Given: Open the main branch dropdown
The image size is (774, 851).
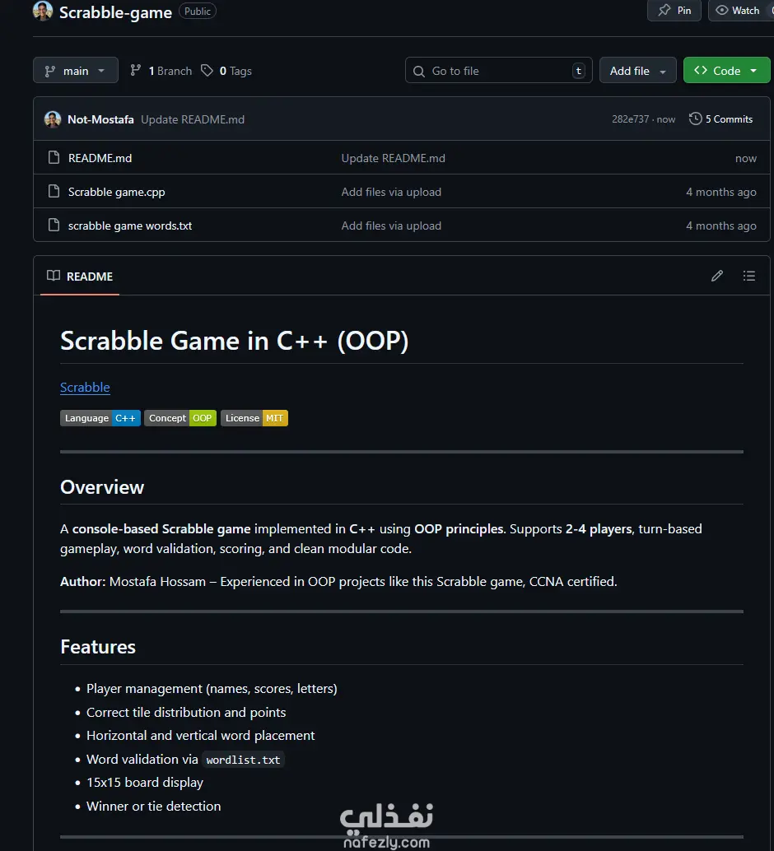Looking at the screenshot, I should [76, 71].
